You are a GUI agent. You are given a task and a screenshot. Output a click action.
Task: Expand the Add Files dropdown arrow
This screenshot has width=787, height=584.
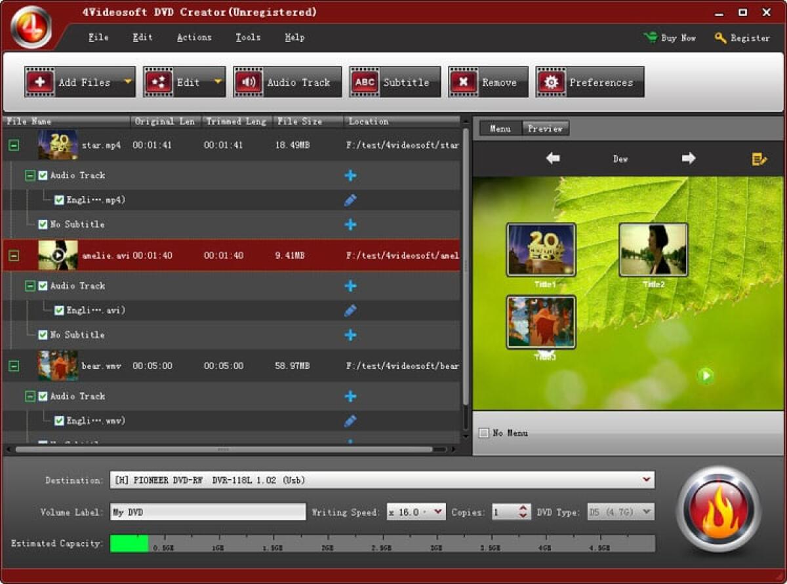pos(127,81)
